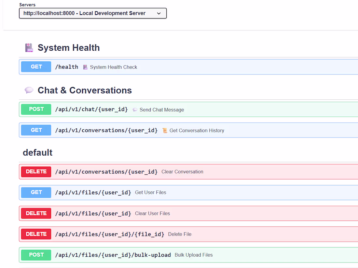Image resolution: width=358 pixels, height=268 pixels.
Task: Open the Servers dropdown selector
Action: [93, 13]
